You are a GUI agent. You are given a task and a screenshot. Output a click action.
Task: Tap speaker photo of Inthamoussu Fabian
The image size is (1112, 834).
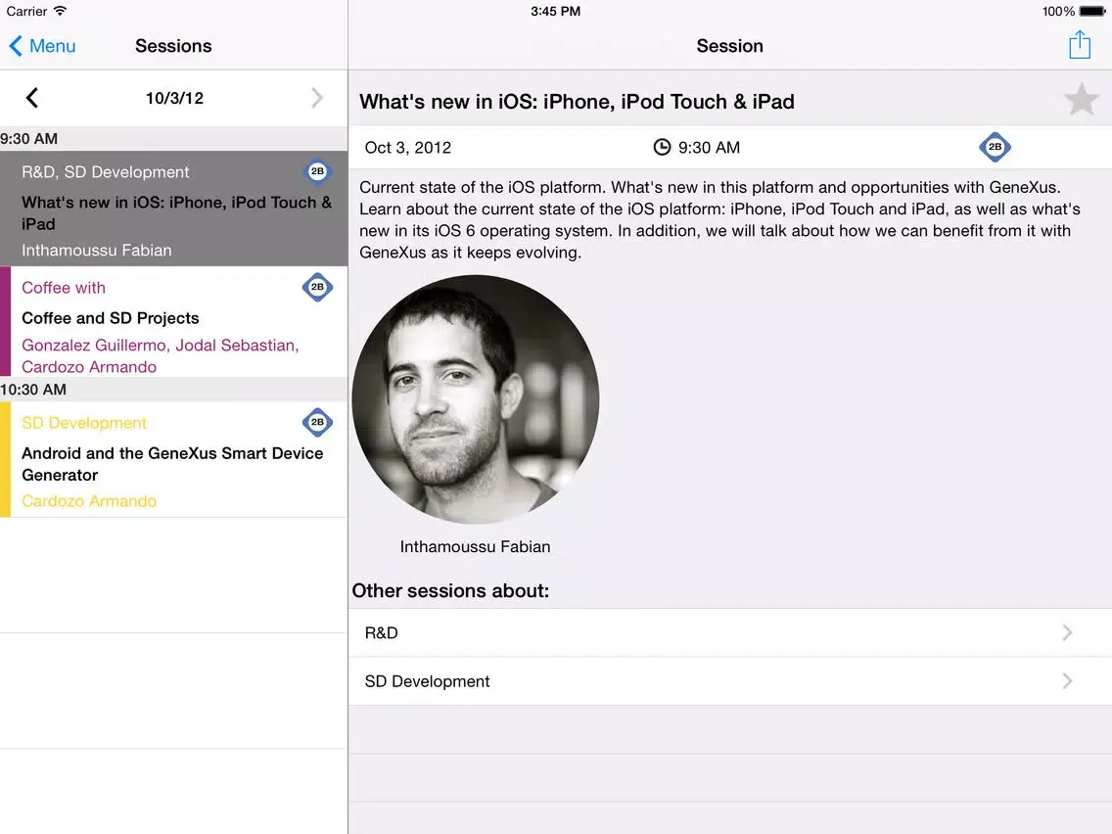pos(475,399)
